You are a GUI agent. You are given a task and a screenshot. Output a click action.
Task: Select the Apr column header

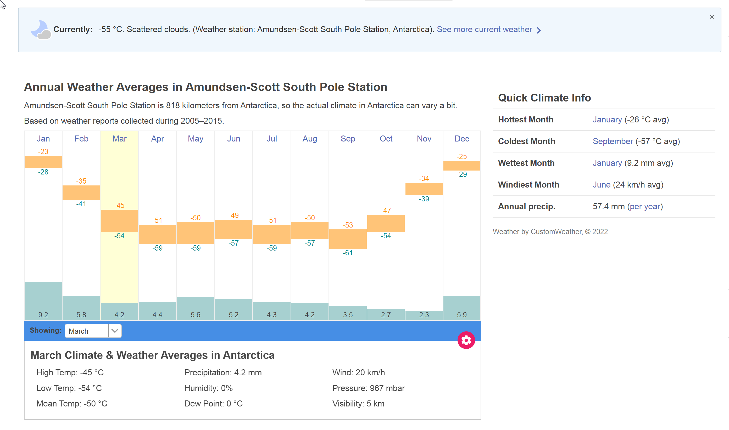point(158,139)
